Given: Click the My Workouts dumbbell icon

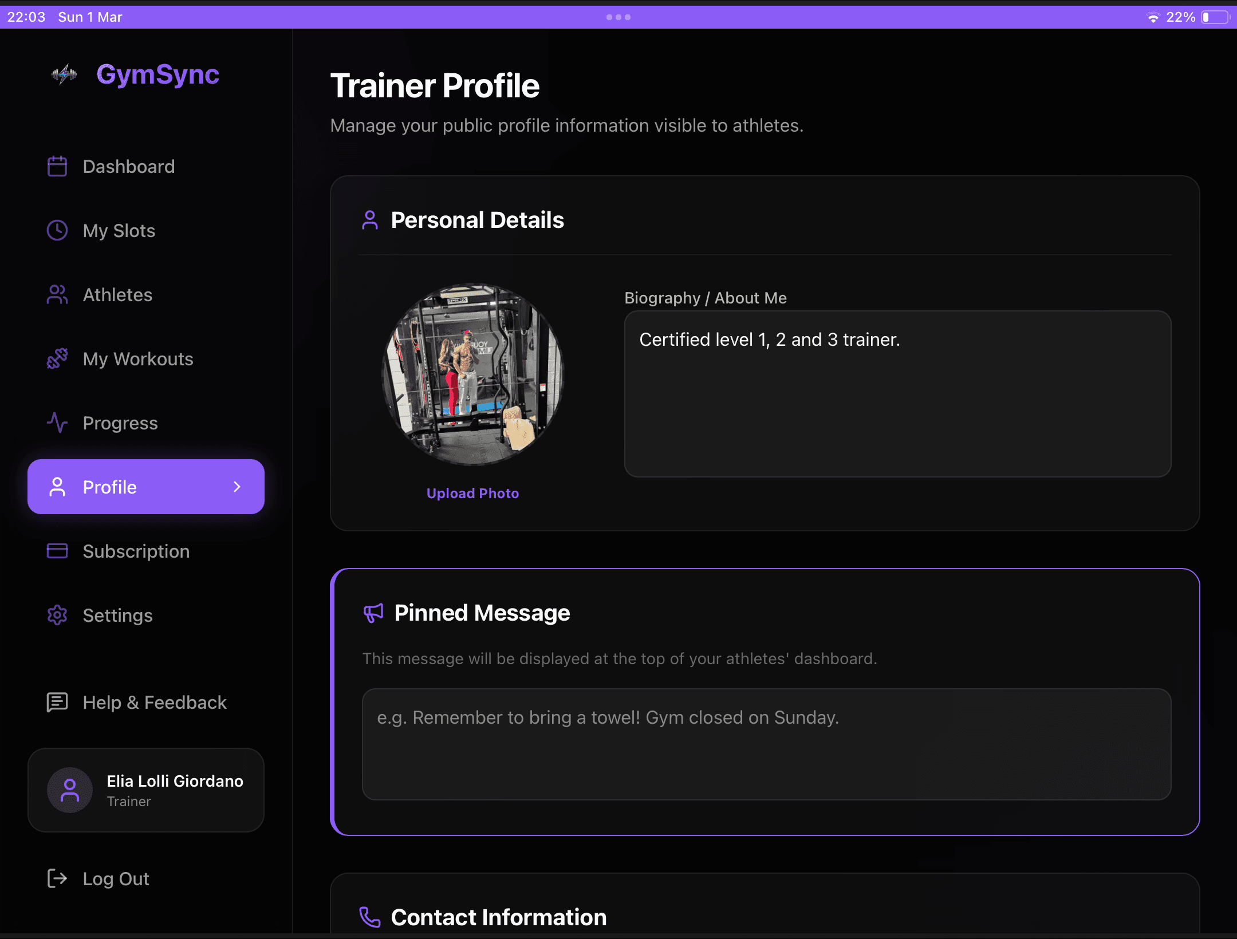Looking at the screenshot, I should pos(57,359).
